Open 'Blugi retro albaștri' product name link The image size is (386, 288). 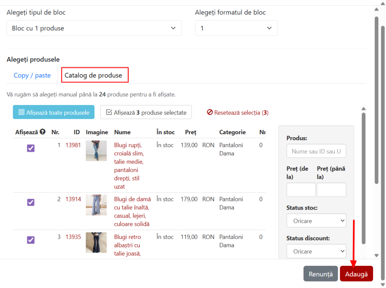tap(127, 245)
